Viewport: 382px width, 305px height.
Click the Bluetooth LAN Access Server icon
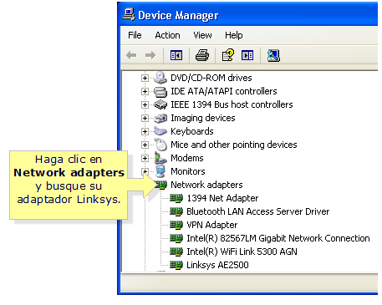point(176,211)
